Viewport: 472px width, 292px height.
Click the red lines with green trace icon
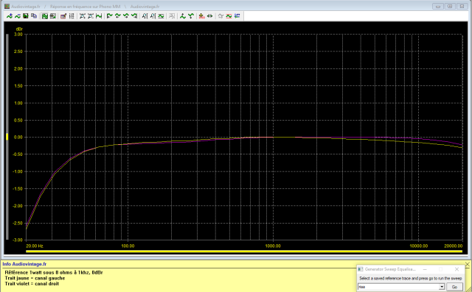(x=229, y=16)
